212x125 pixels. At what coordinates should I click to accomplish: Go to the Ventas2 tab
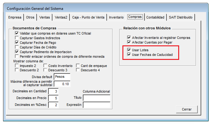61,17
